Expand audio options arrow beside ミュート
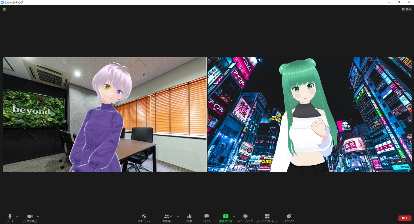Screen dimensions: 414x224 point(17,216)
